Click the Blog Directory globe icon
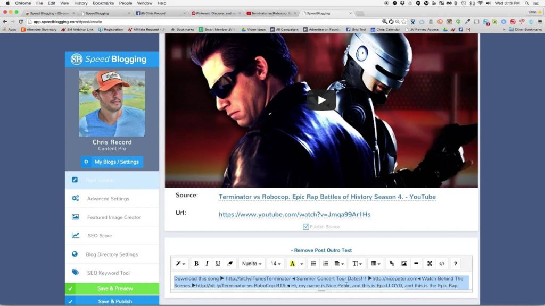The height and width of the screenshot is (306, 545). [75, 254]
